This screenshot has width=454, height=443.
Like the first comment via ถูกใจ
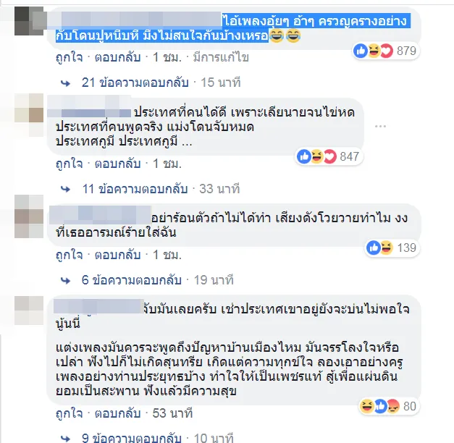click(70, 57)
